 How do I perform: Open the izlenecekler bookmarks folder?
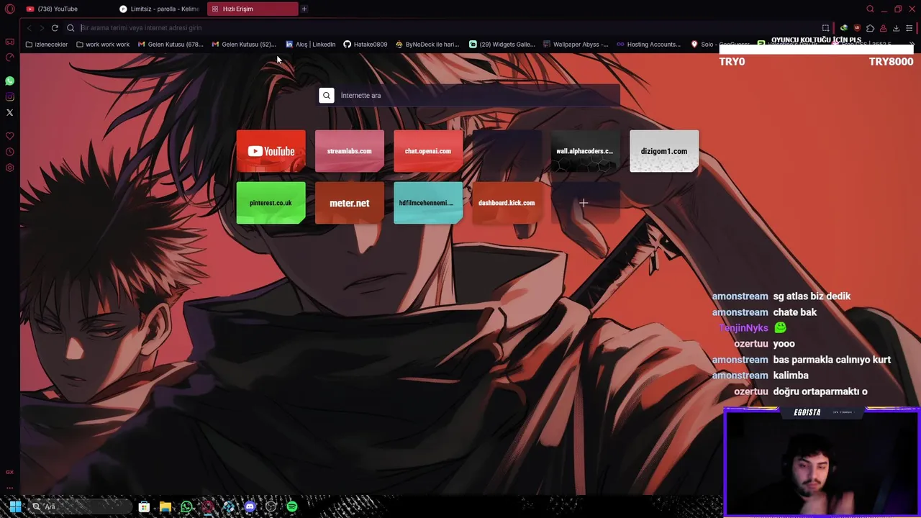(47, 45)
